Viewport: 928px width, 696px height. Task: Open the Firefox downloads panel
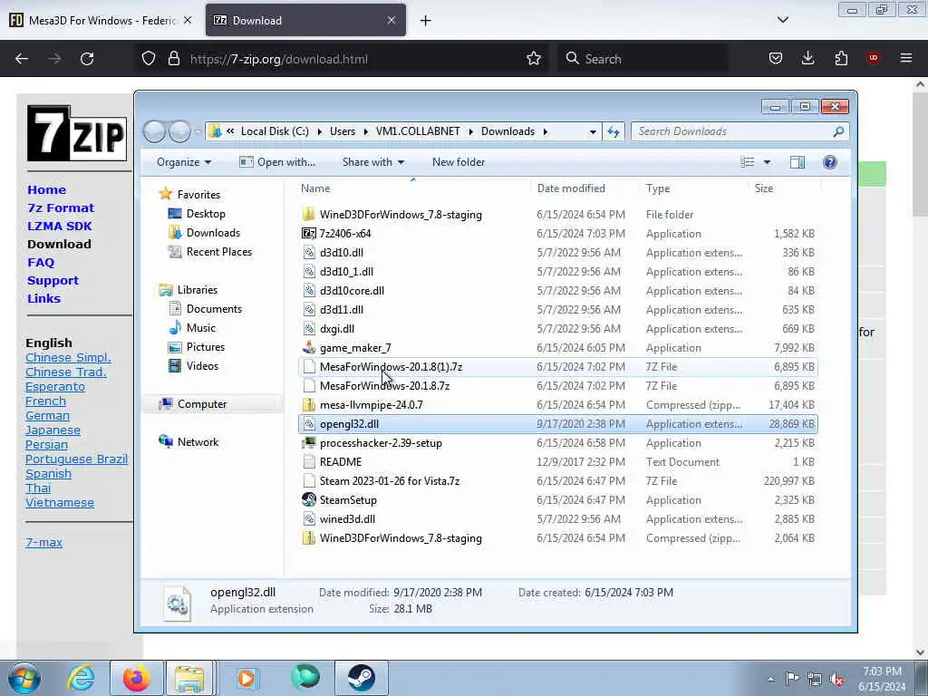(x=807, y=59)
